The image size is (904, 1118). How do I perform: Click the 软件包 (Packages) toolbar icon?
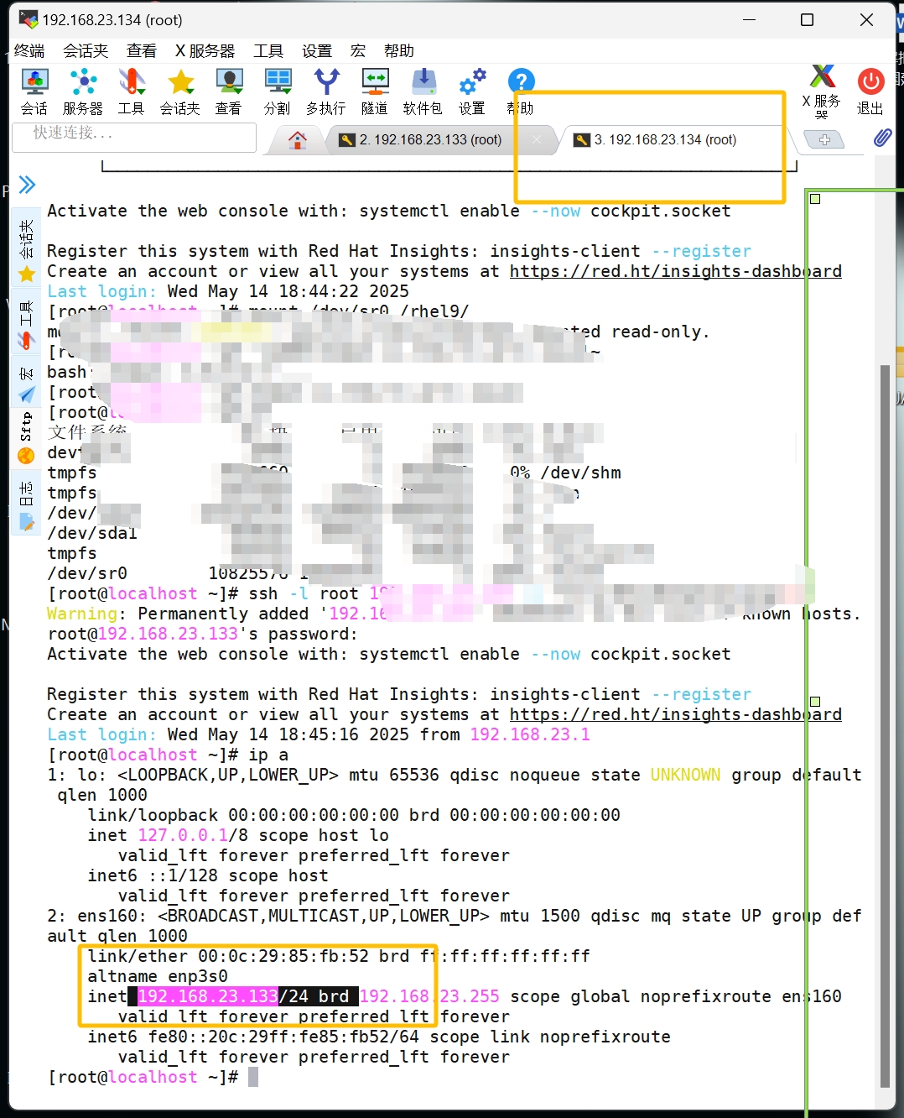pyautogui.click(x=423, y=91)
